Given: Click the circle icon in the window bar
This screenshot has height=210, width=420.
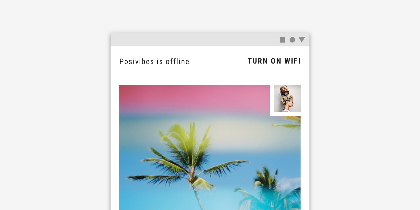Looking at the screenshot, I should point(292,40).
